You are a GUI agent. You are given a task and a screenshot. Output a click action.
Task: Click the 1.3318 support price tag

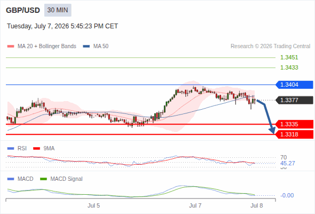294,134
